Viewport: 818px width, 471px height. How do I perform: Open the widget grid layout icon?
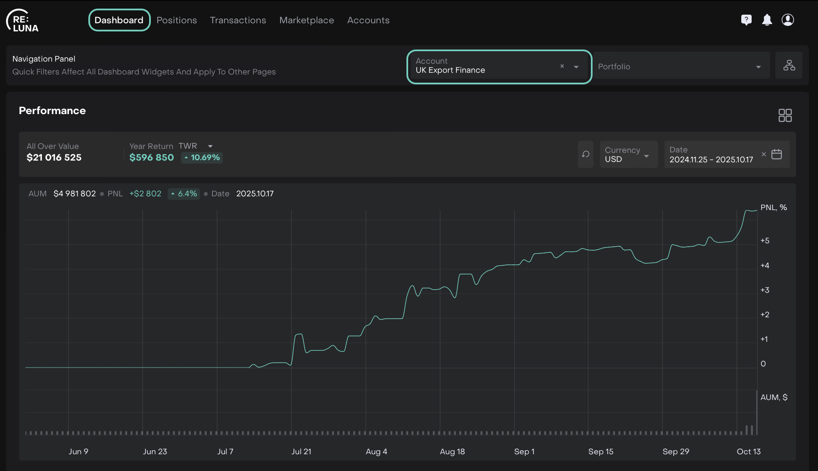click(x=785, y=115)
